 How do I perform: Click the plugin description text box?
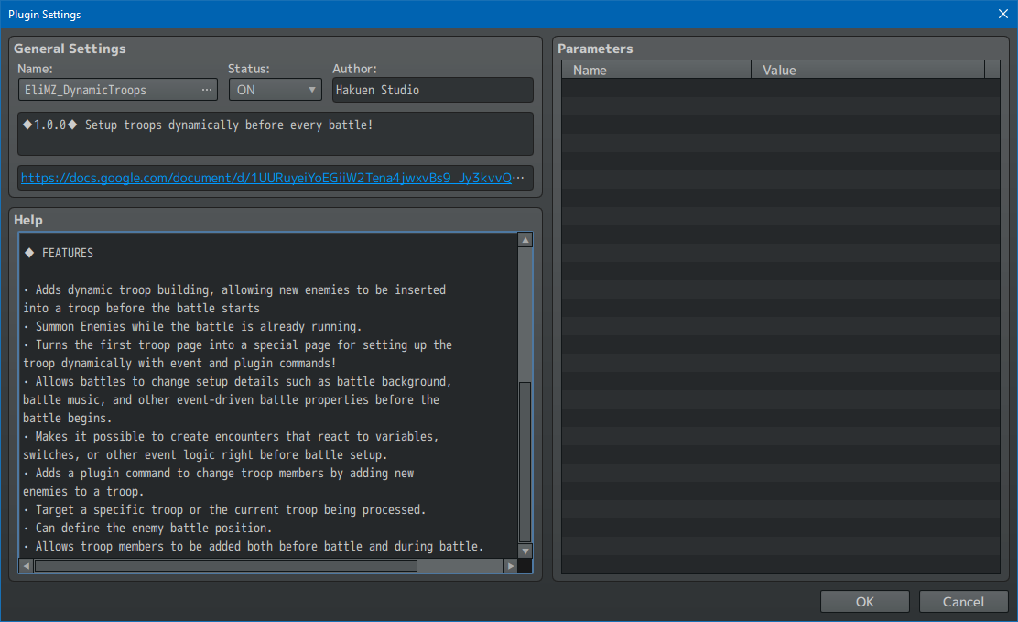point(276,134)
